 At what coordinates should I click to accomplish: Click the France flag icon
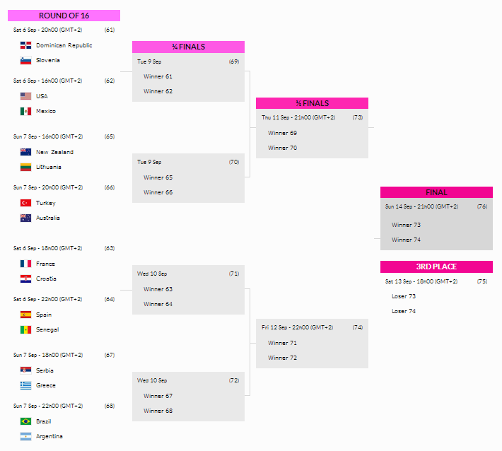[x=25, y=264]
